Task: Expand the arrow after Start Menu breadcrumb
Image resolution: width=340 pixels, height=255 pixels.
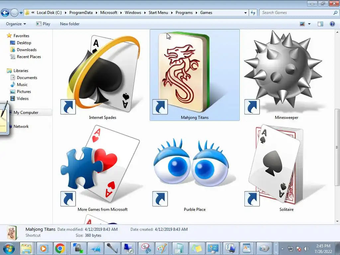Action: click(x=172, y=13)
